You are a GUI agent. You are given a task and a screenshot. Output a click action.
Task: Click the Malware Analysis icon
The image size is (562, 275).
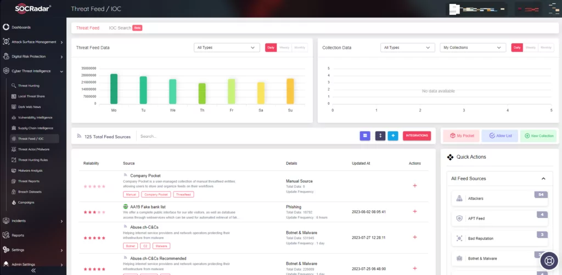click(14, 170)
